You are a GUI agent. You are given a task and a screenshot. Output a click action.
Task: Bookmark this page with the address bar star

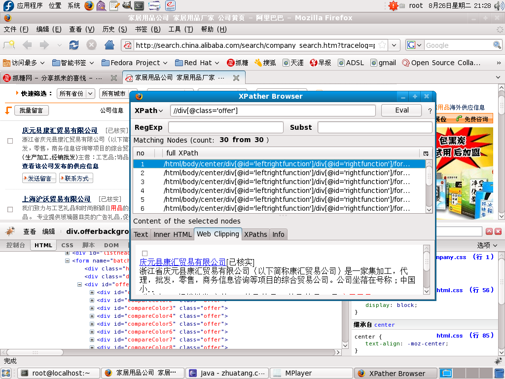(x=382, y=45)
